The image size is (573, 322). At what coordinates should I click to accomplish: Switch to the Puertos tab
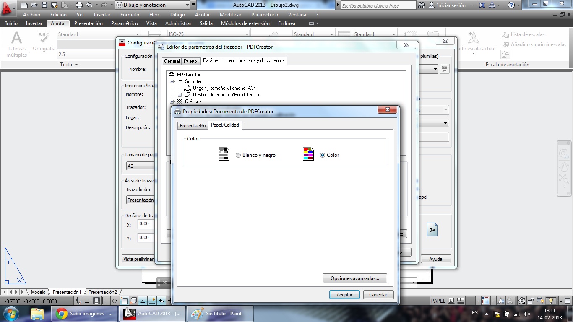click(x=191, y=61)
